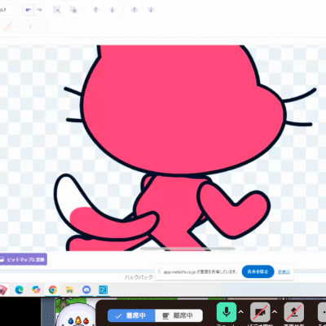Click the convert to bitmap button
Image resolution: width=326 pixels, height=326 pixels.
24,259
